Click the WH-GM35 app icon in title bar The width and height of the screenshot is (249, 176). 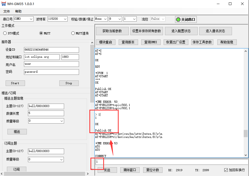pos(4,4)
